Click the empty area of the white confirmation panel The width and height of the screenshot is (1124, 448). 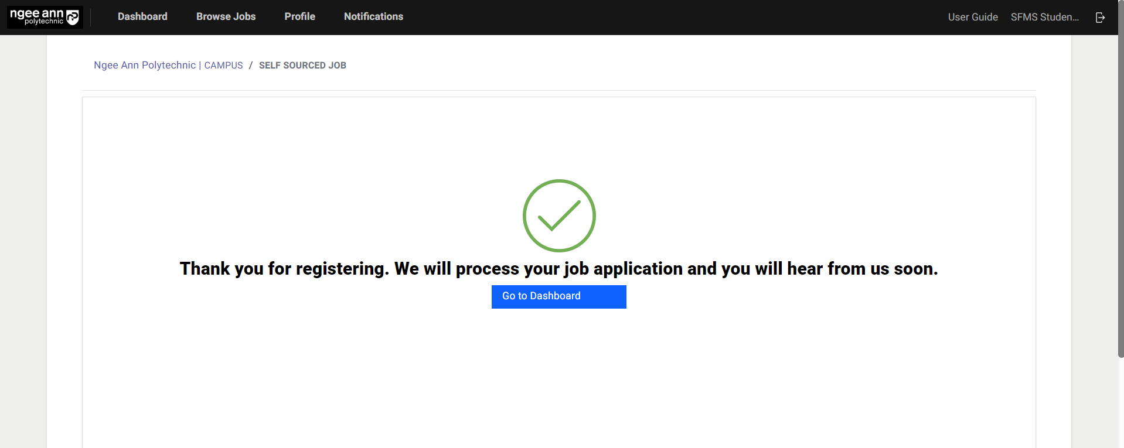293,381
